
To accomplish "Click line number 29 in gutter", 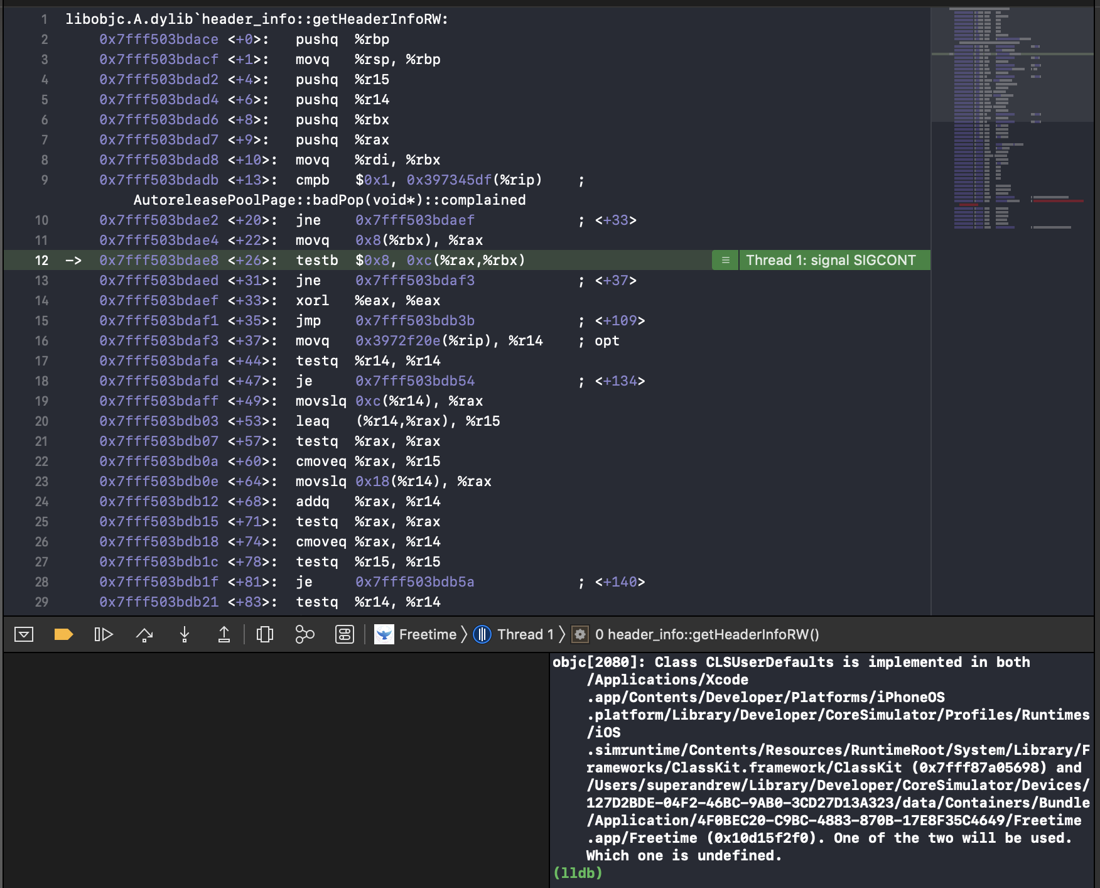I will [41, 602].
